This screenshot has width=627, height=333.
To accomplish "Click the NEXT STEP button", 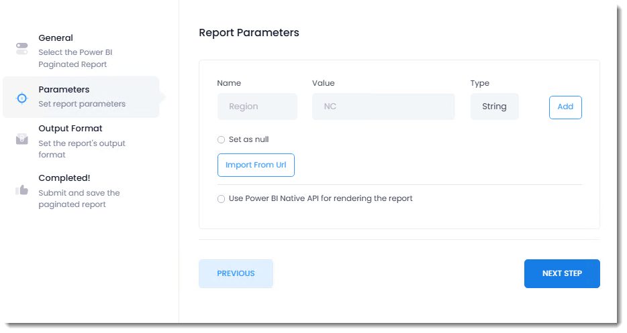I will tap(562, 273).
